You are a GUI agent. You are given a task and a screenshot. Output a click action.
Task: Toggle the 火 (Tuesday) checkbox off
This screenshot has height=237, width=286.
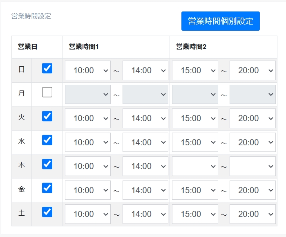coord(47,116)
